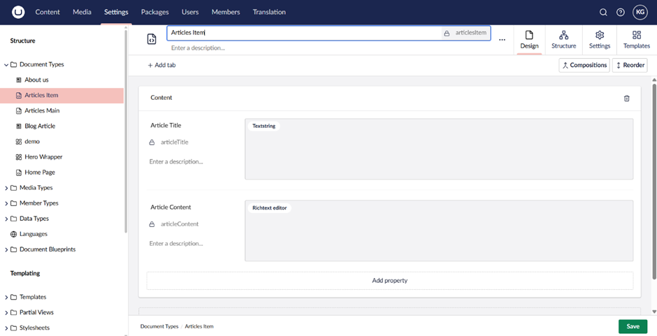
Task: Go to the Users section
Action: pos(190,12)
